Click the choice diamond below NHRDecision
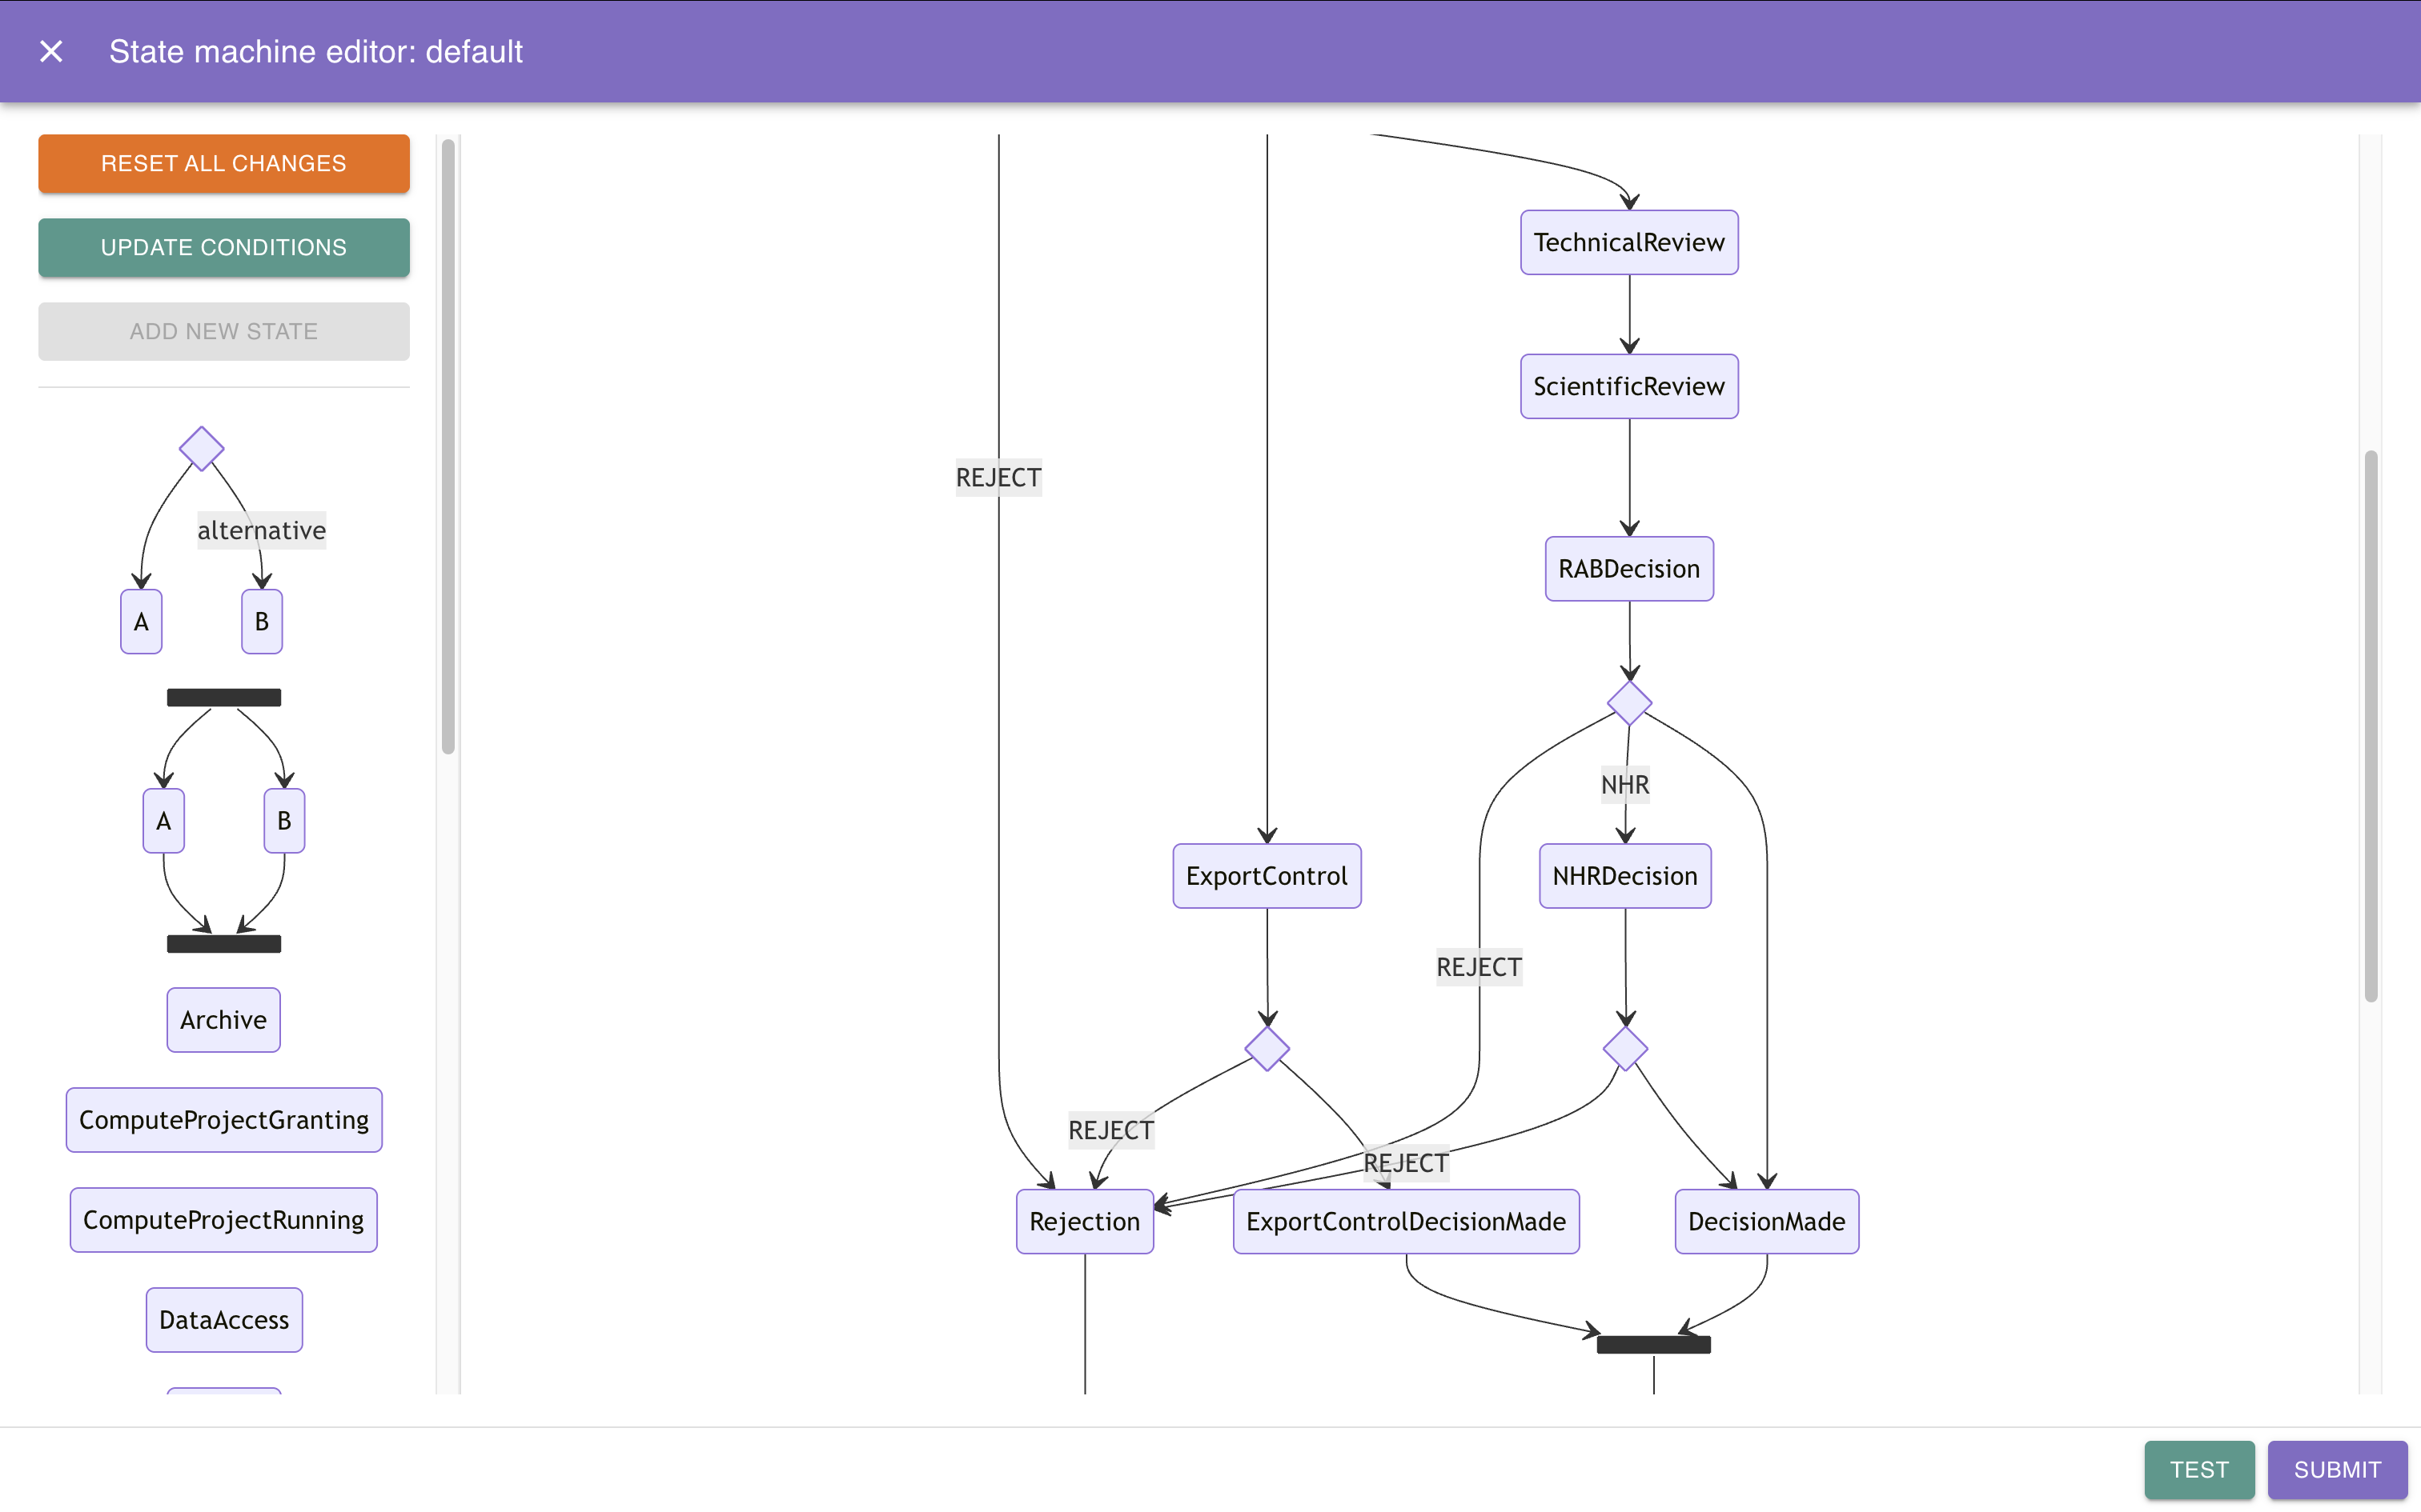 (1624, 1048)
